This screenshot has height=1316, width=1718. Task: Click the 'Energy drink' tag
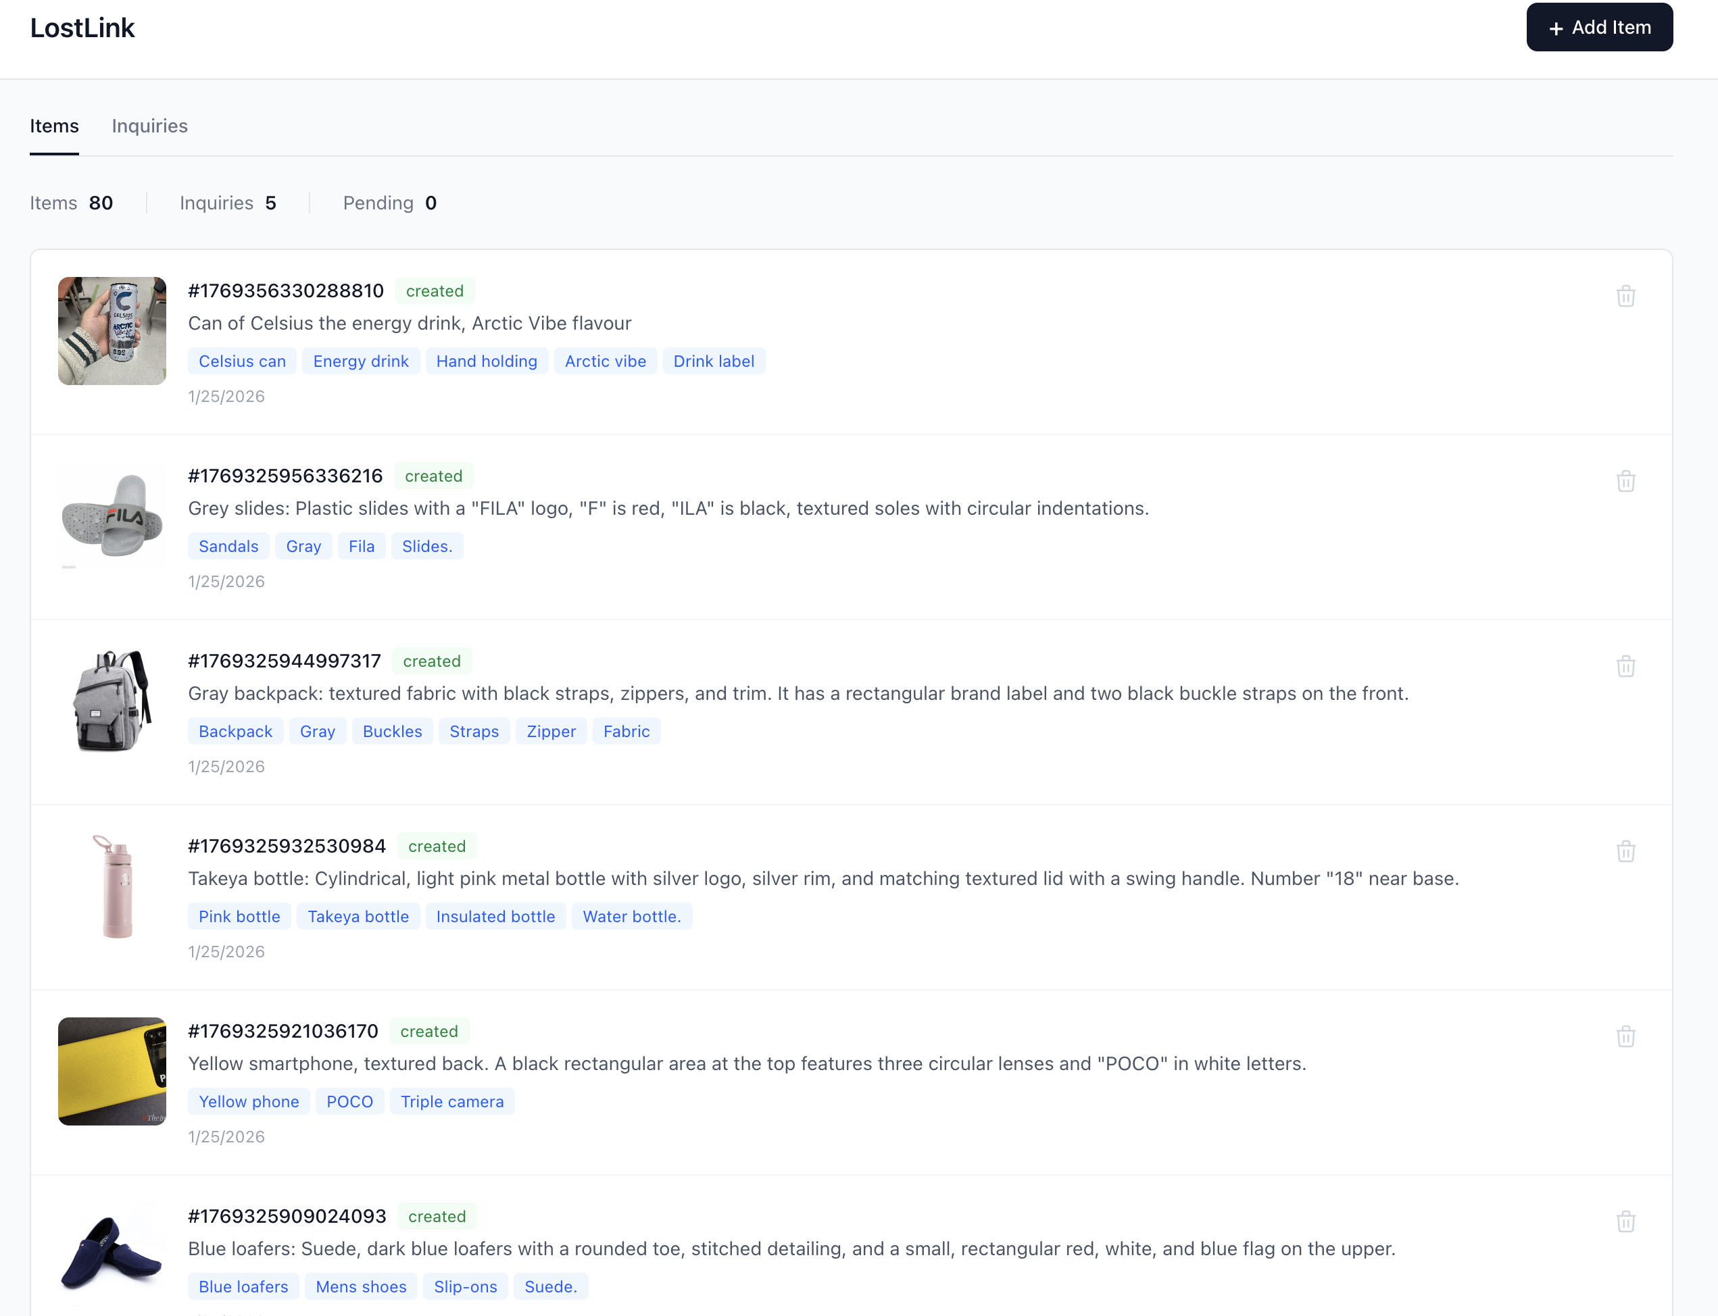pos(360,361)
